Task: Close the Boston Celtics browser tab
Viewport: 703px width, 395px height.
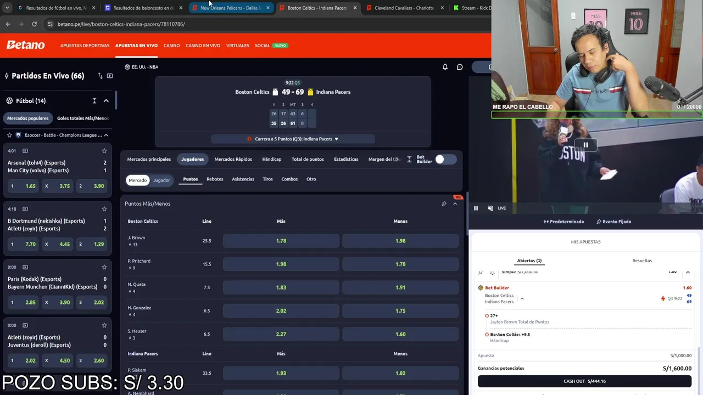Action: [355, 8]
